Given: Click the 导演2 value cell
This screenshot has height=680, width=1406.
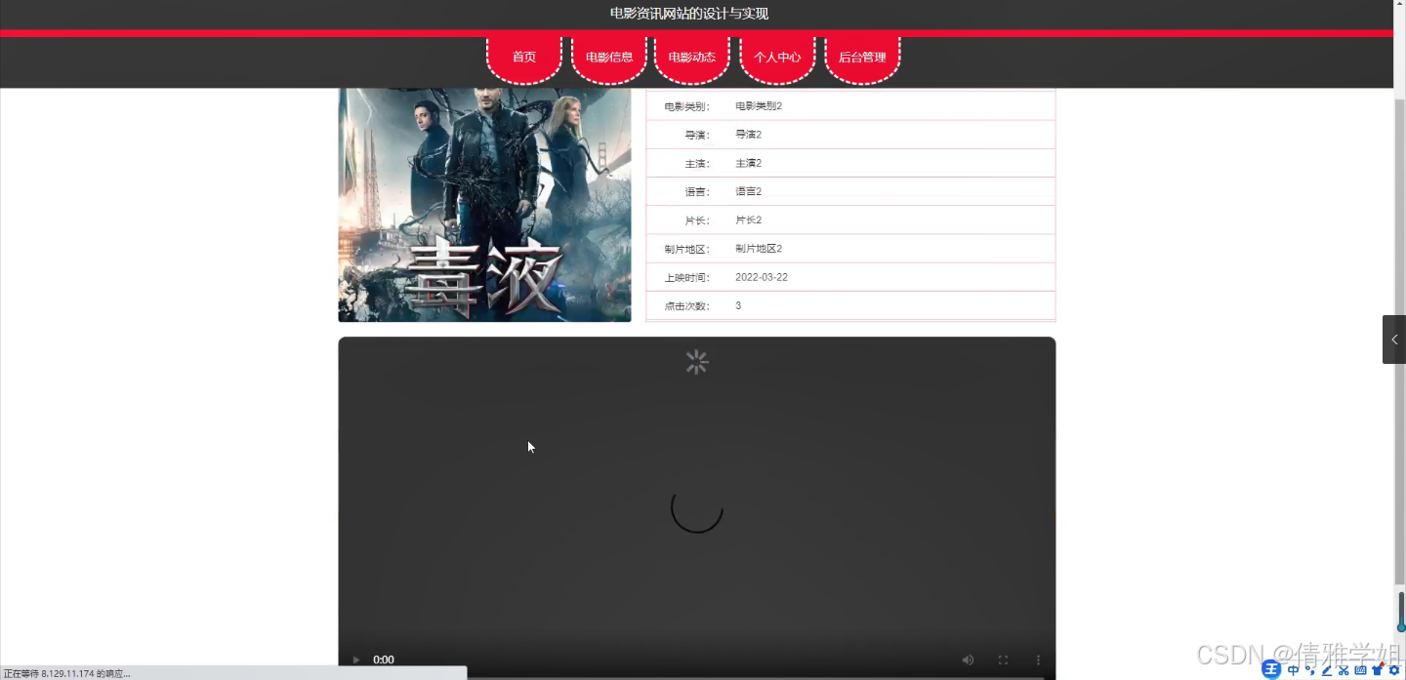Looking at the screenshot, I should click(748, 135).
